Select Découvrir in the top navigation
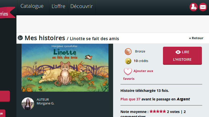Screen dimensions: 209x117 (81, 6)
